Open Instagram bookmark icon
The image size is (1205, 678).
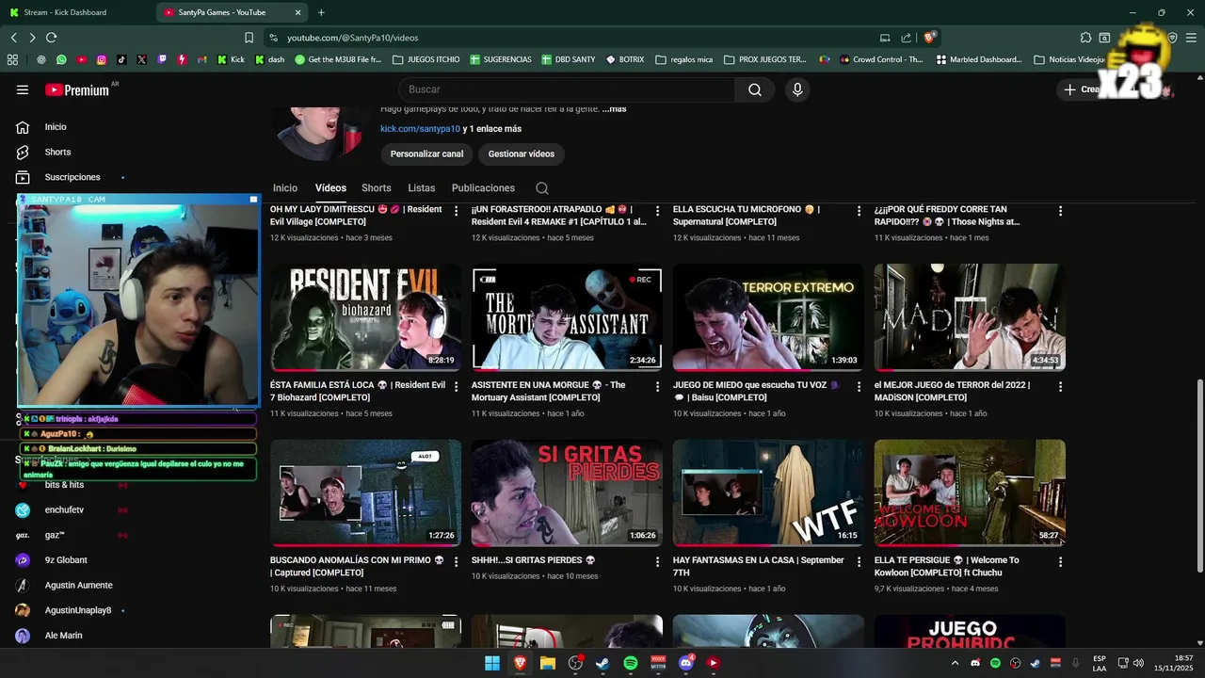pos(102,59)
